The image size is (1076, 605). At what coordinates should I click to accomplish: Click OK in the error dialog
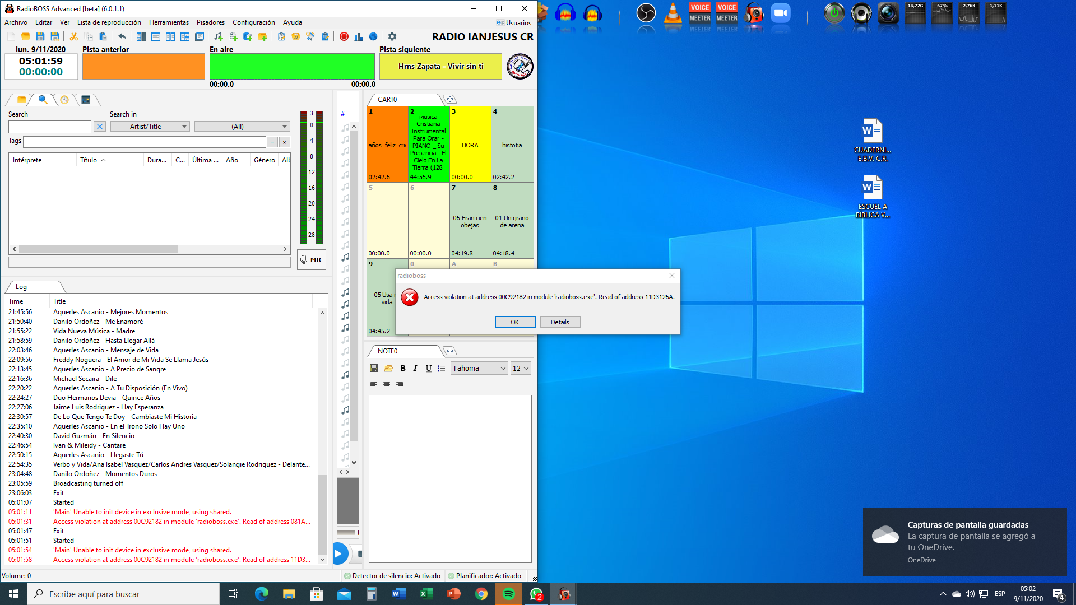(514, 322)
